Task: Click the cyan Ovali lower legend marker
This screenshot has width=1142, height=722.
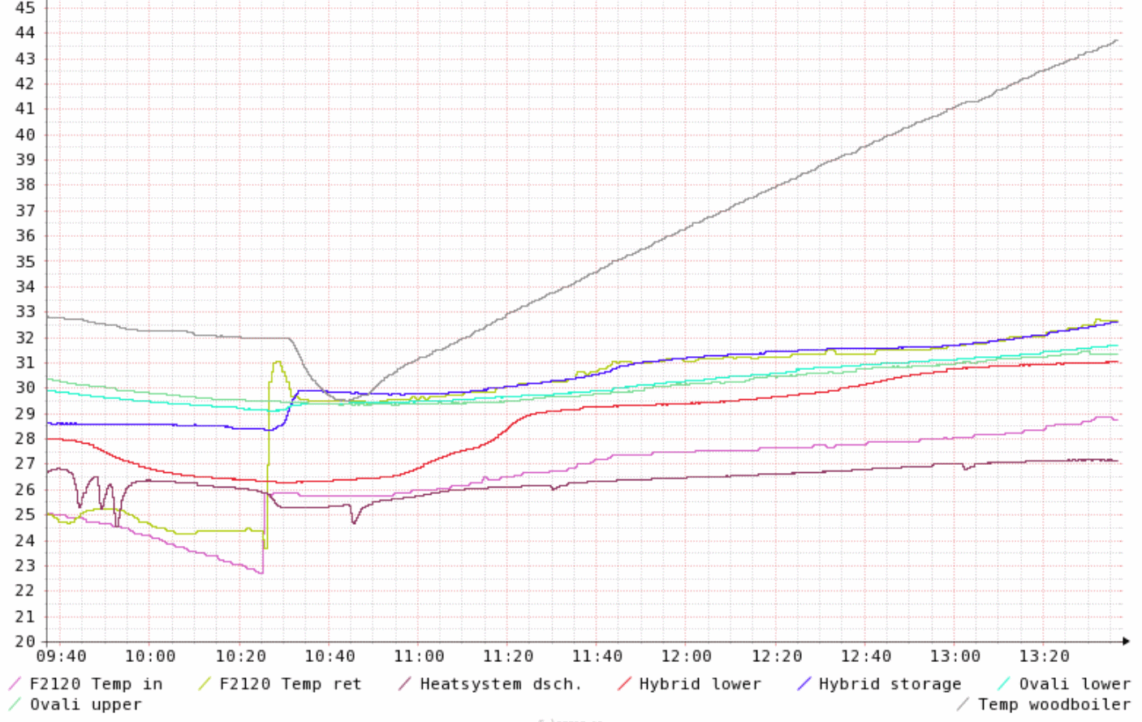Action: 1004,684
